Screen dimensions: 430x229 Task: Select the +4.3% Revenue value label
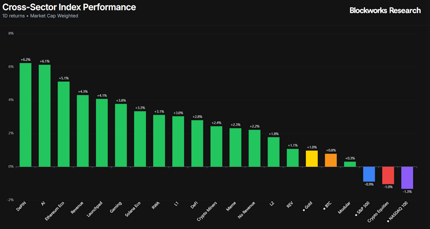(x=83, y=92)
